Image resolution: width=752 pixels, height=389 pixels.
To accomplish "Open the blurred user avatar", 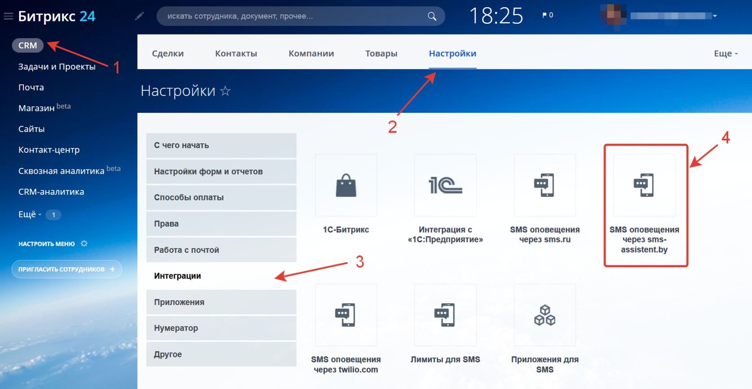I will point(613,15).
